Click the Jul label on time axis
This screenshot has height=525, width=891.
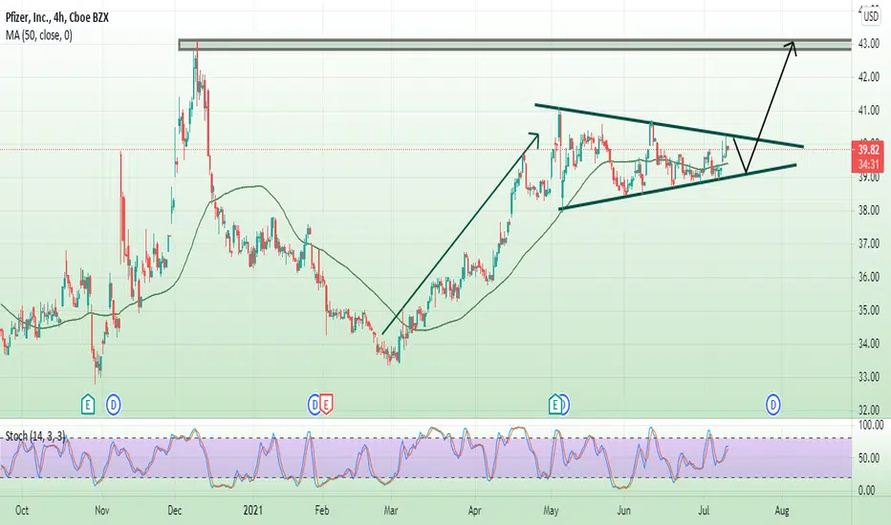tap(704, 511)
